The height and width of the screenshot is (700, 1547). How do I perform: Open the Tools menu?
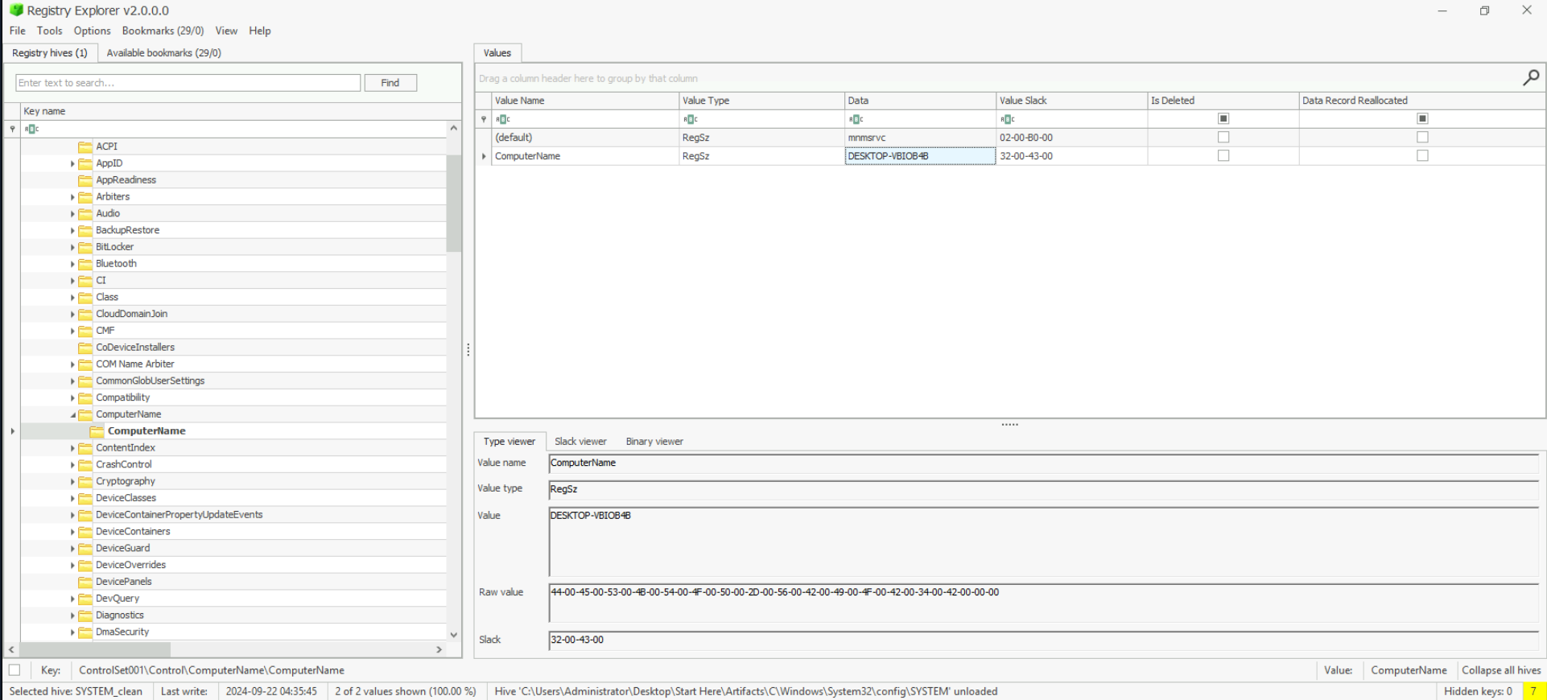pyautogui.click(x=49, y=31)
